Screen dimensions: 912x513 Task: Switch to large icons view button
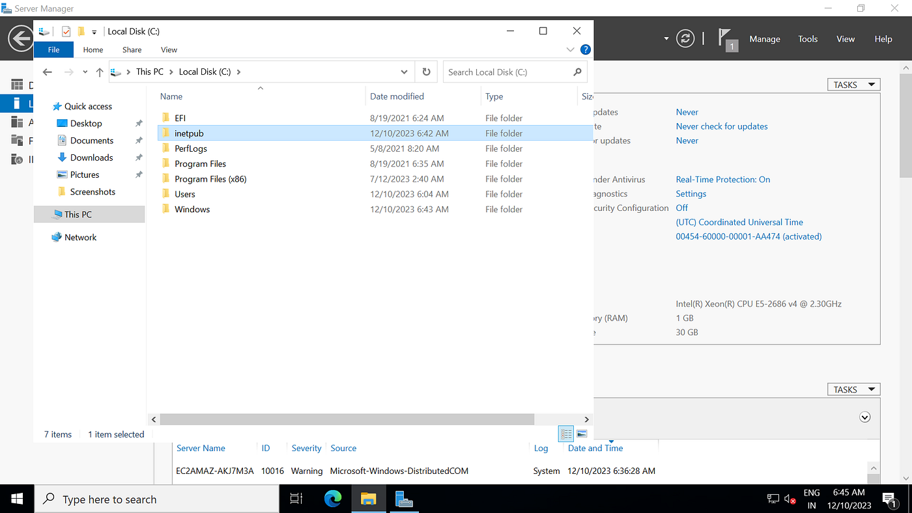[582, 434]
